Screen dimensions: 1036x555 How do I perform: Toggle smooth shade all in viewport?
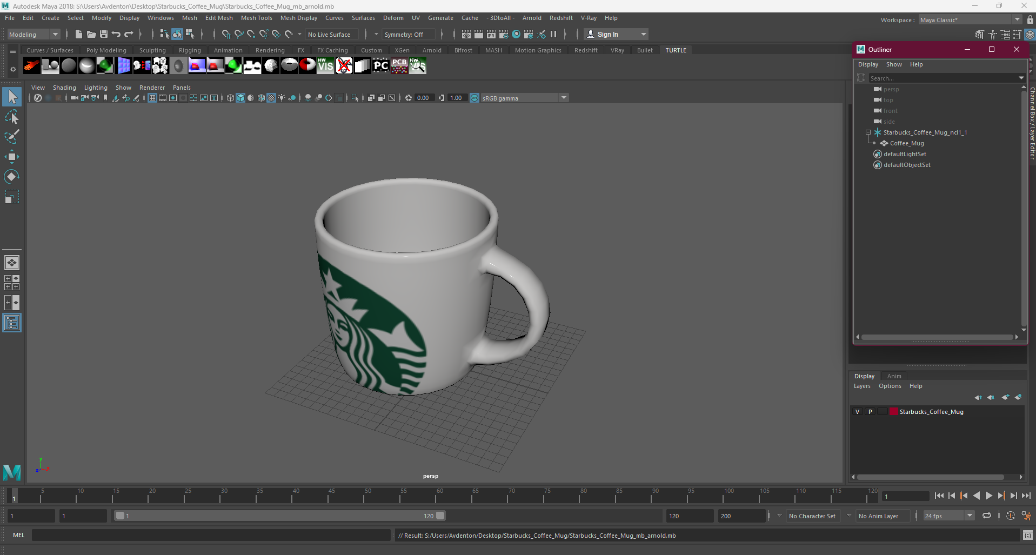coord(240,98)
